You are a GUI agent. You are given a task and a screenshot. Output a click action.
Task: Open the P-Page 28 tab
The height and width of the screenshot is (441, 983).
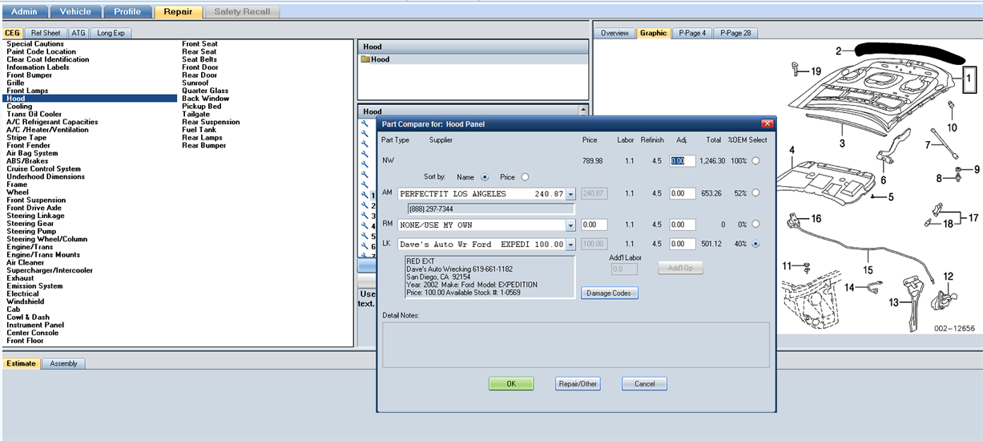click(x=735, y=34)
